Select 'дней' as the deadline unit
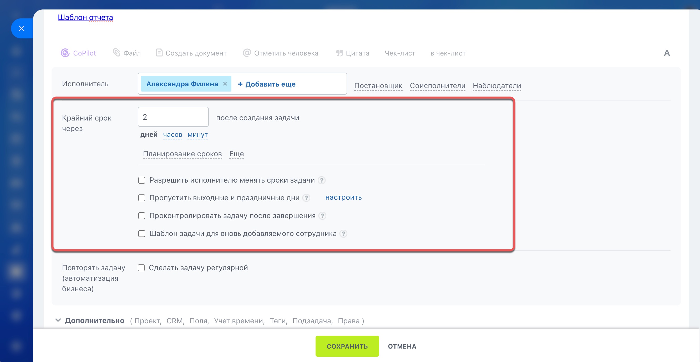 click(149, 134)
